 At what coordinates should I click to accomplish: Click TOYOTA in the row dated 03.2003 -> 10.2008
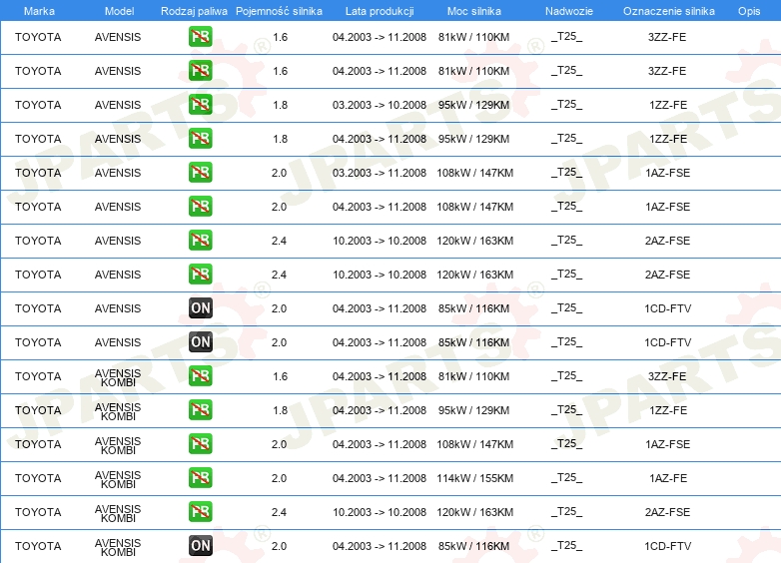point(38,105)
